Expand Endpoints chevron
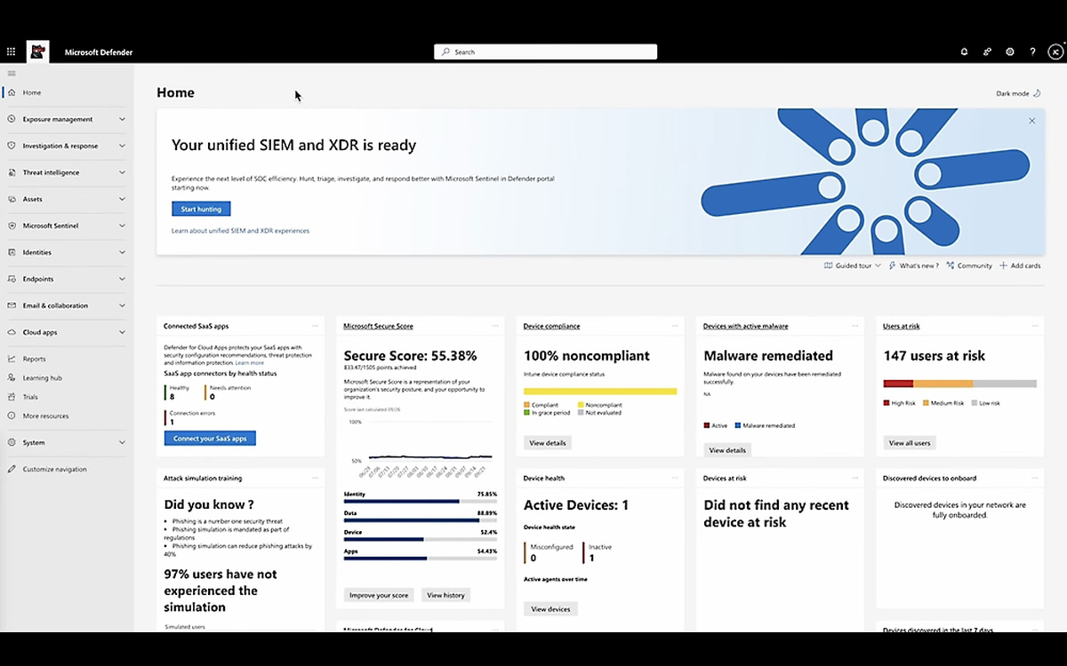Viewport: 1067px width, 666px height. [122, 279]
